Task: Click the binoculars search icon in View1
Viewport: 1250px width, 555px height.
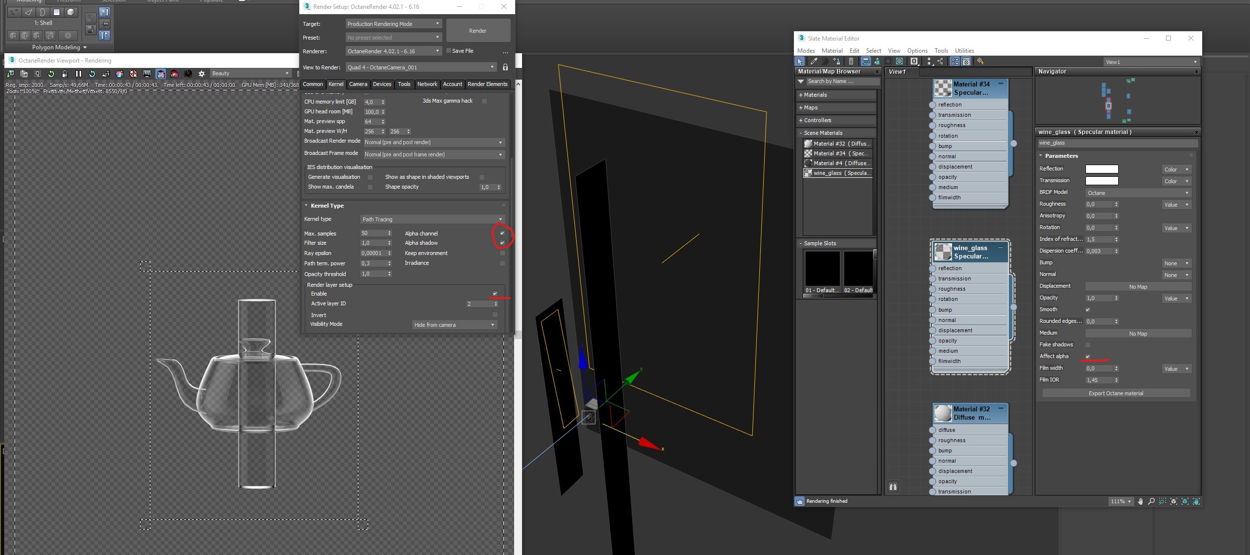Action: (x=893, y=487)
